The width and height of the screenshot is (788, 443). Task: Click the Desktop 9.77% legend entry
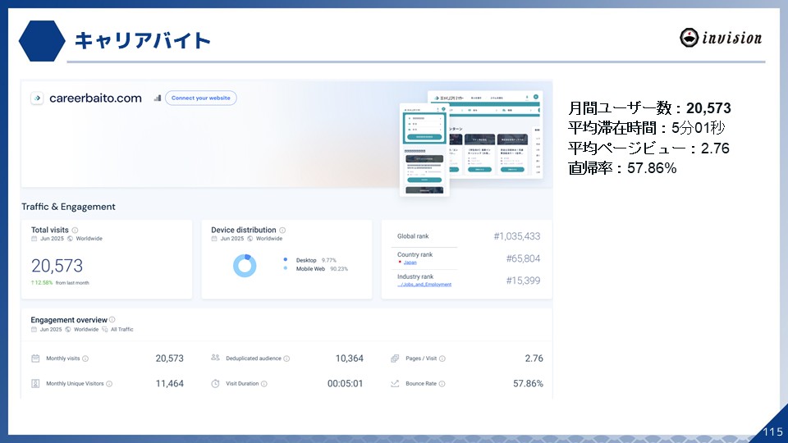pos(316,260)
